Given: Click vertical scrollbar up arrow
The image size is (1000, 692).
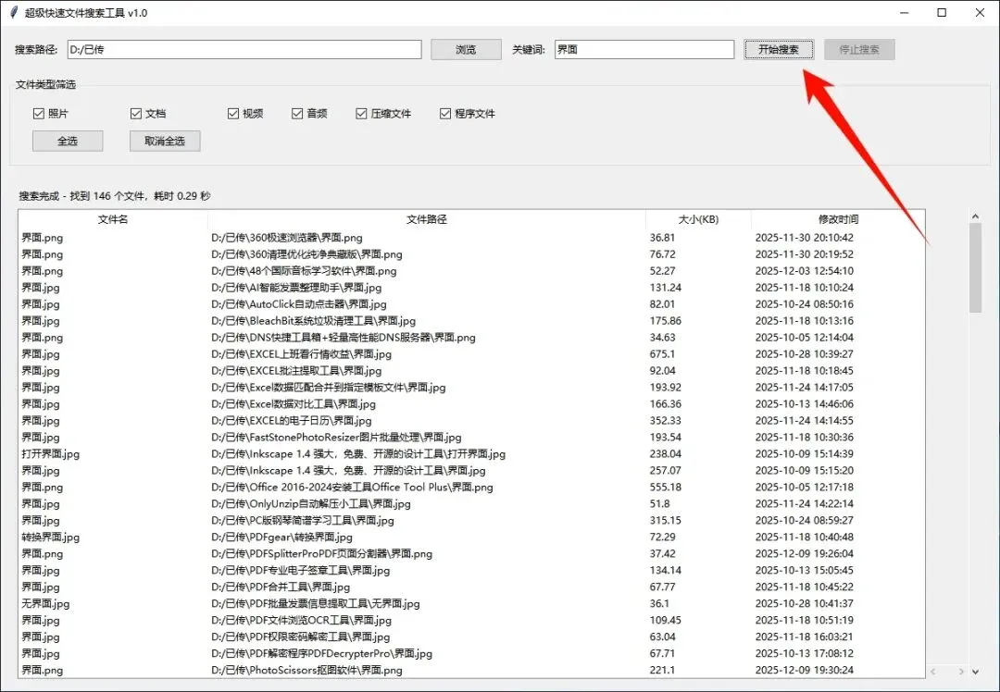Looking at the screenshot, I should pyautogui.click(x=975, y=216).
